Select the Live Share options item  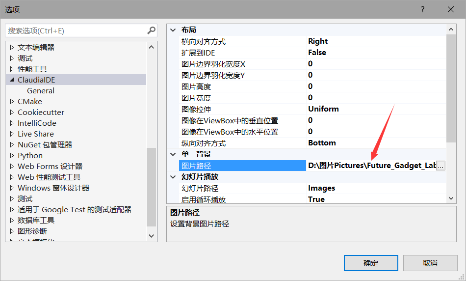pyautogui.click(x=35, y=134)
